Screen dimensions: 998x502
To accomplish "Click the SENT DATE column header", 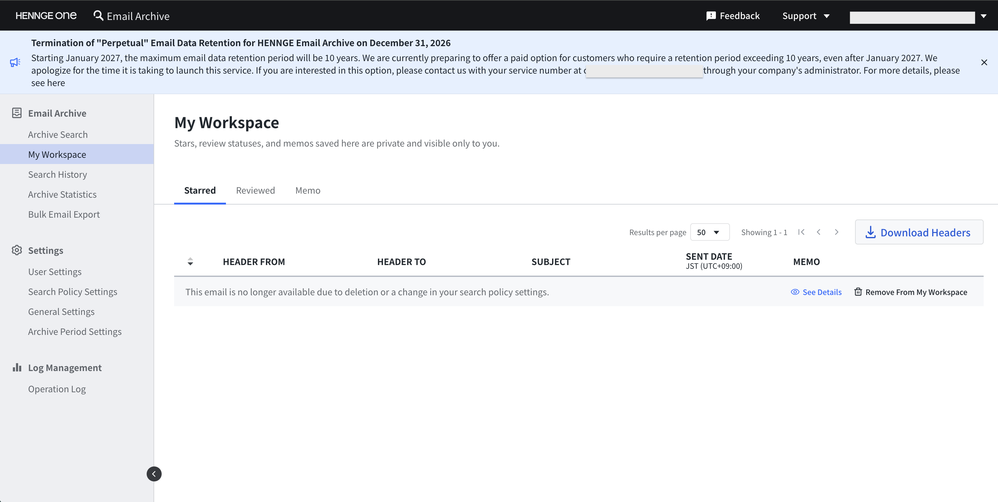I will coord(714,261).
